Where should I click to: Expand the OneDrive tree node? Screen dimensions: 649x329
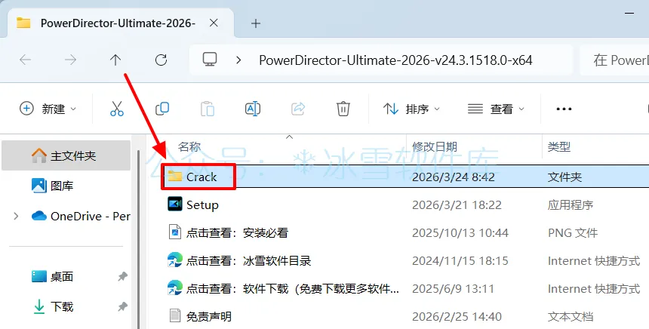click(x=16, y=216)
